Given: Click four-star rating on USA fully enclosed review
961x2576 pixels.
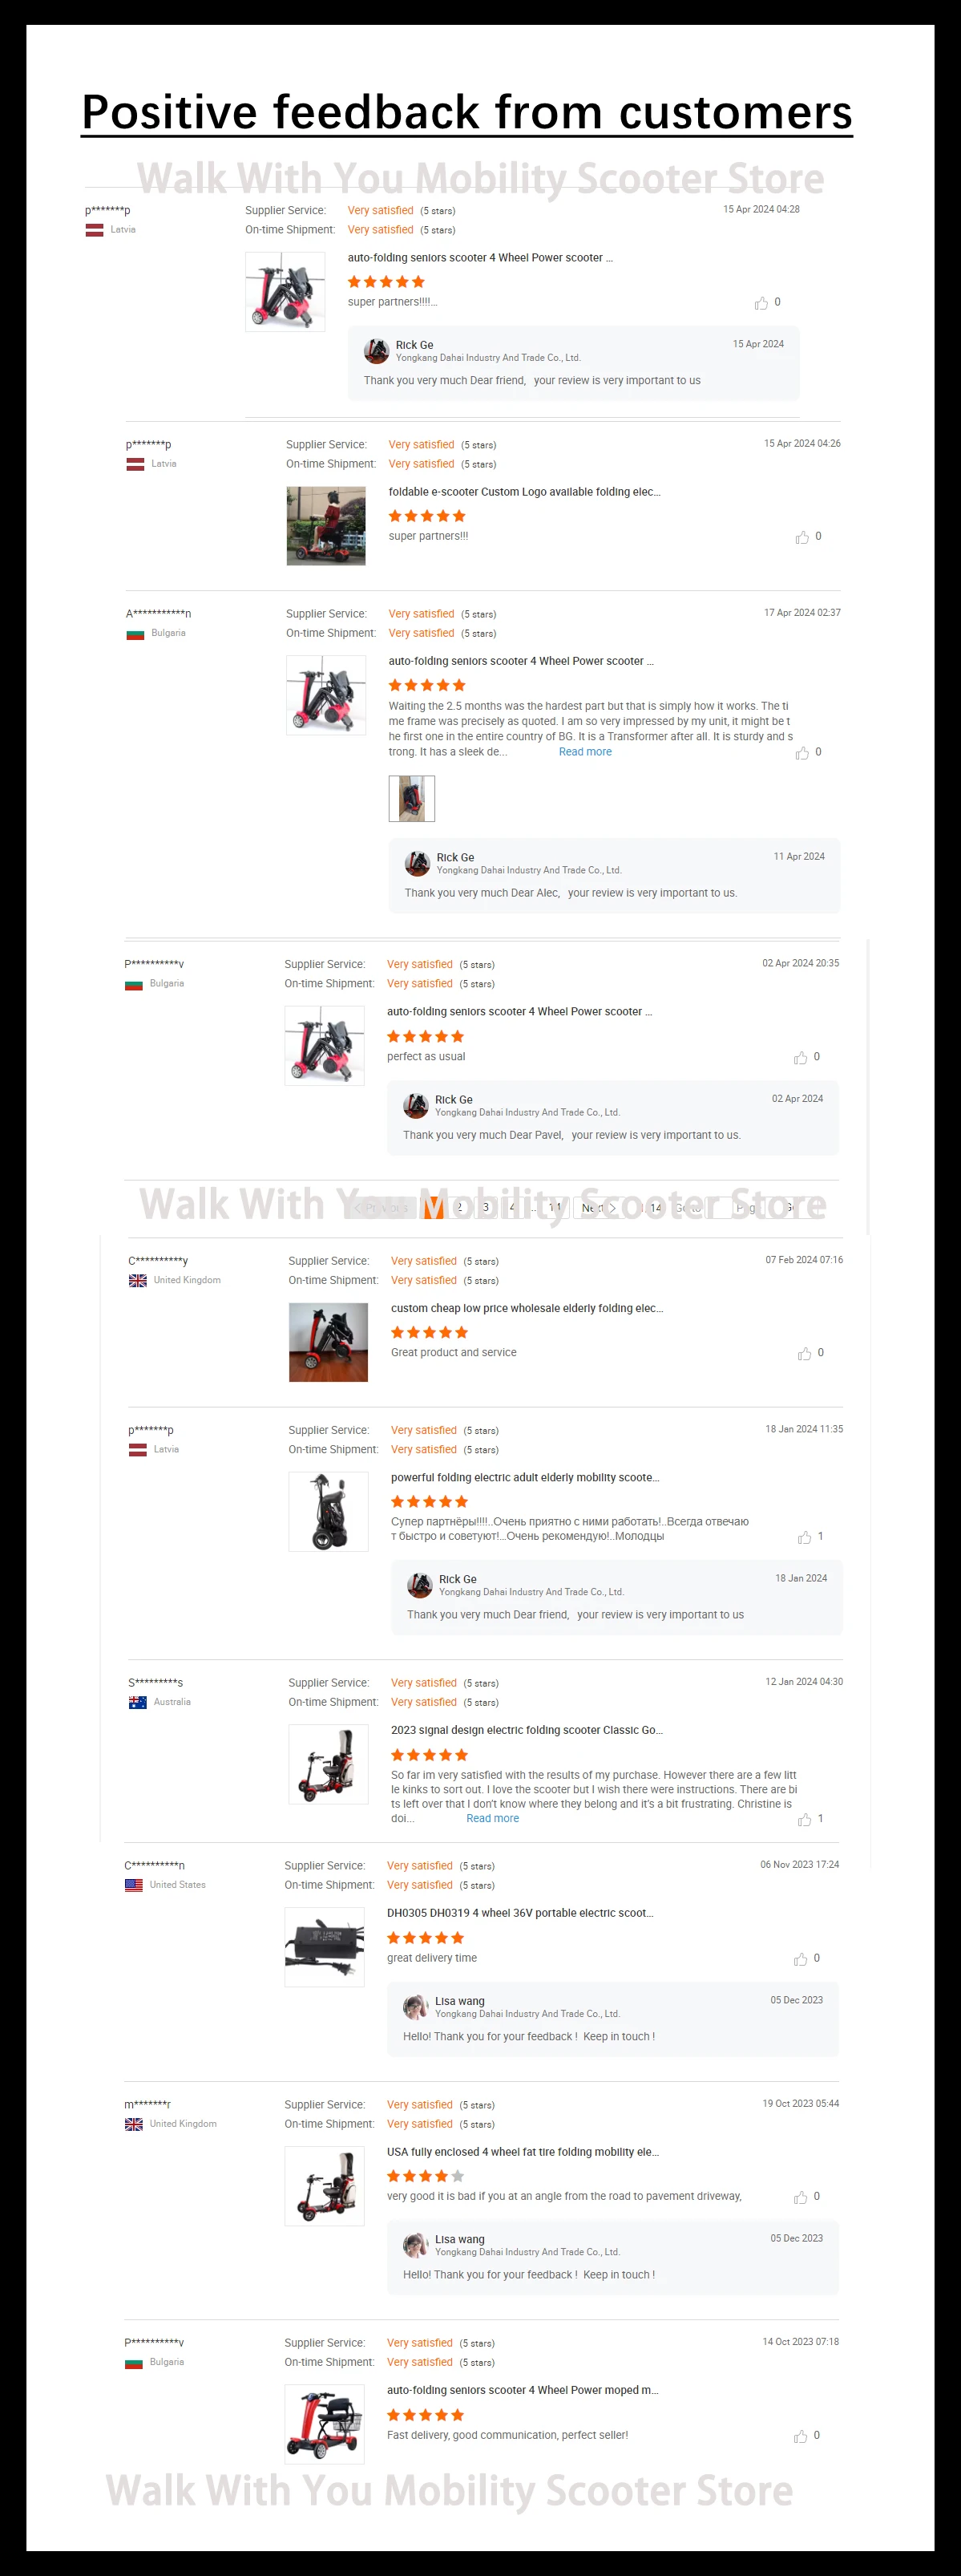Looking at the screenshot, I should [426, 2176].
